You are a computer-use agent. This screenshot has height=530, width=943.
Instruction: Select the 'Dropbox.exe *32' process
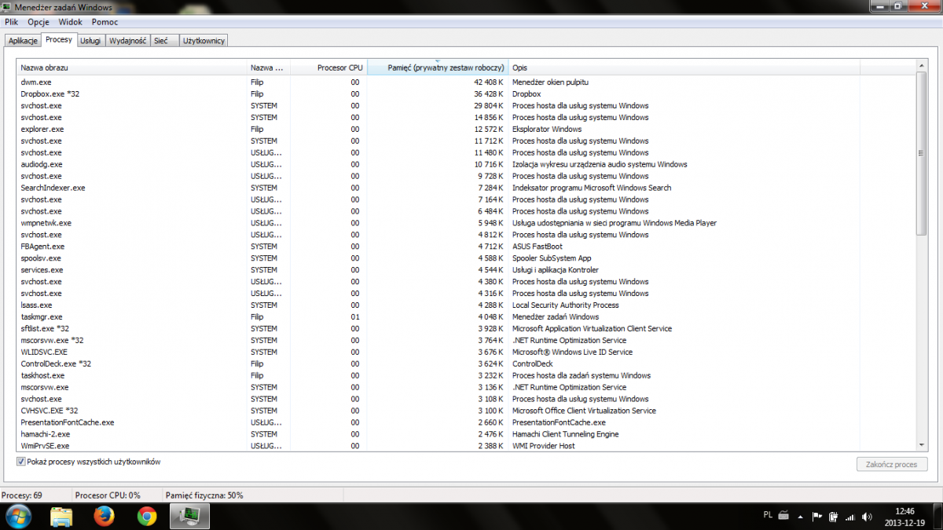[x=467, y=93]
